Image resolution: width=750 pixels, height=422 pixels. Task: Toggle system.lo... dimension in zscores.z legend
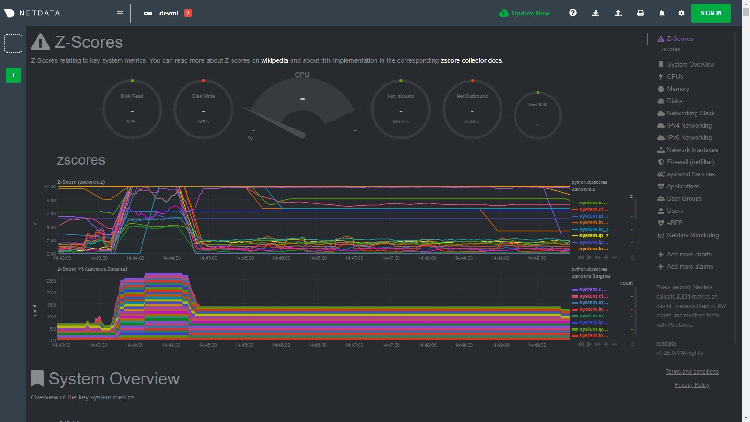click(x=590, y=249)
